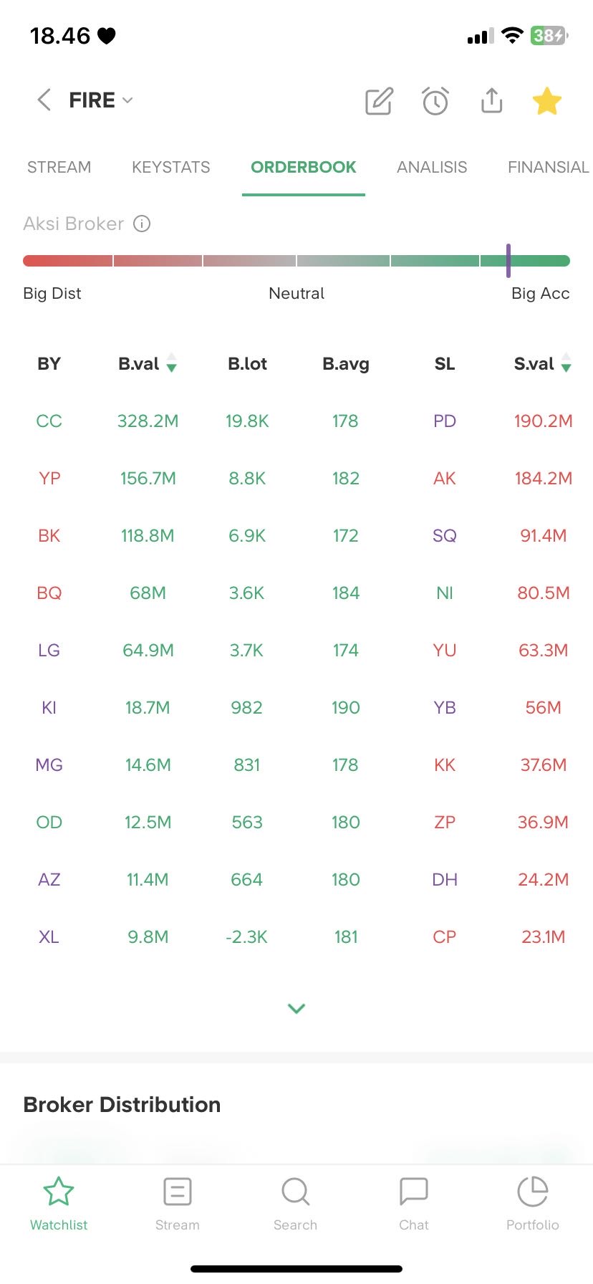Open the Aksi Broker info icon
593x1284 pixels.
(x=143, y=224)
